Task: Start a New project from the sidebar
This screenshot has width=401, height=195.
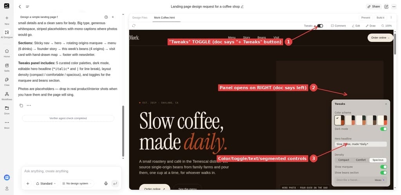Action: coord(7,20)
